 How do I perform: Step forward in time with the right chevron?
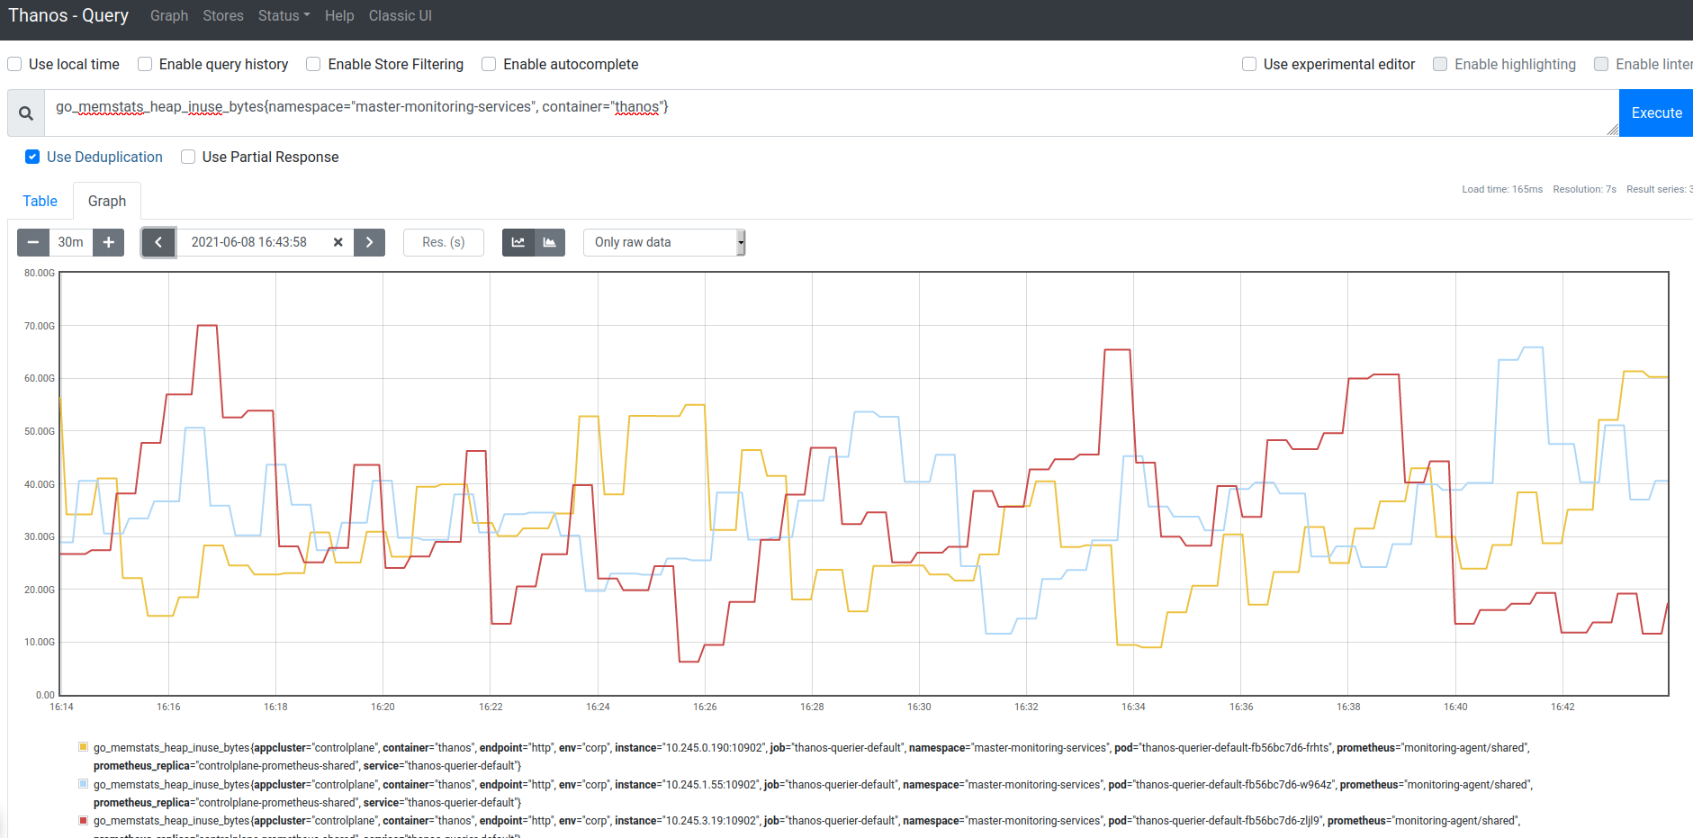click(369, 242)
